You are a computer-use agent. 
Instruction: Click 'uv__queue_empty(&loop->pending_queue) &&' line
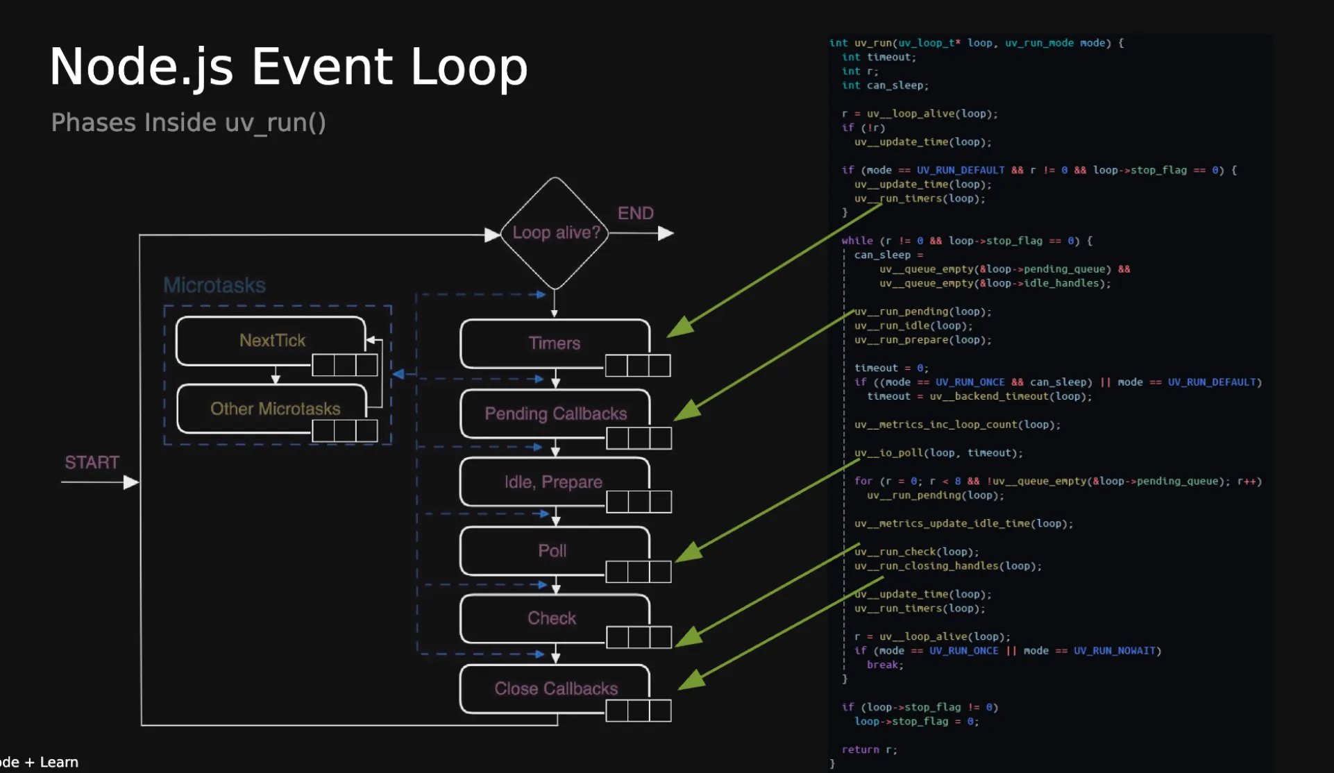point(1005,269)
